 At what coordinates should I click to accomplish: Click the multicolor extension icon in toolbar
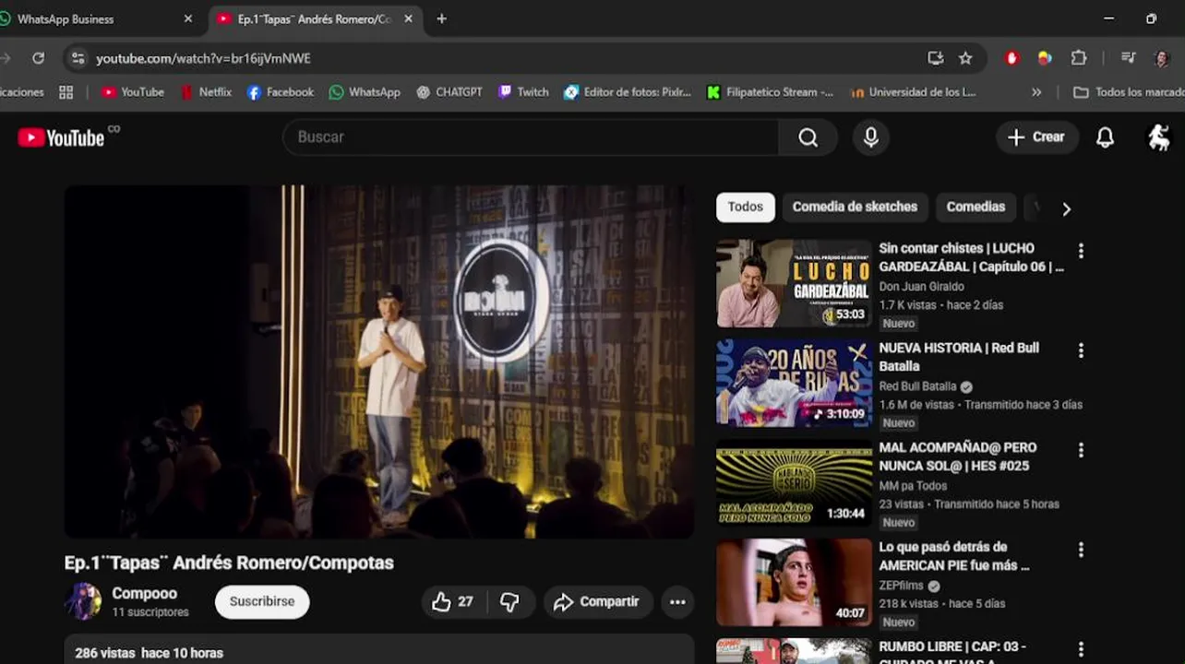[x=1045, y=58]
